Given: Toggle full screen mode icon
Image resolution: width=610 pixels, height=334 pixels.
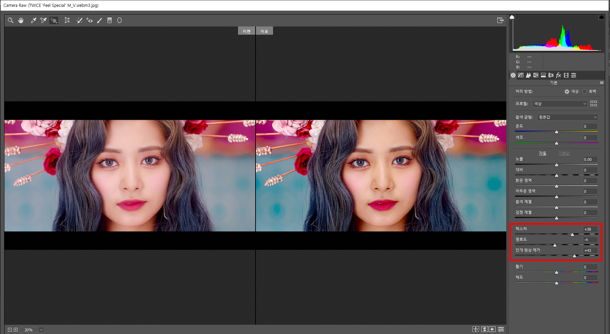Looking at the screenshot, I should [x=500, y=20].
